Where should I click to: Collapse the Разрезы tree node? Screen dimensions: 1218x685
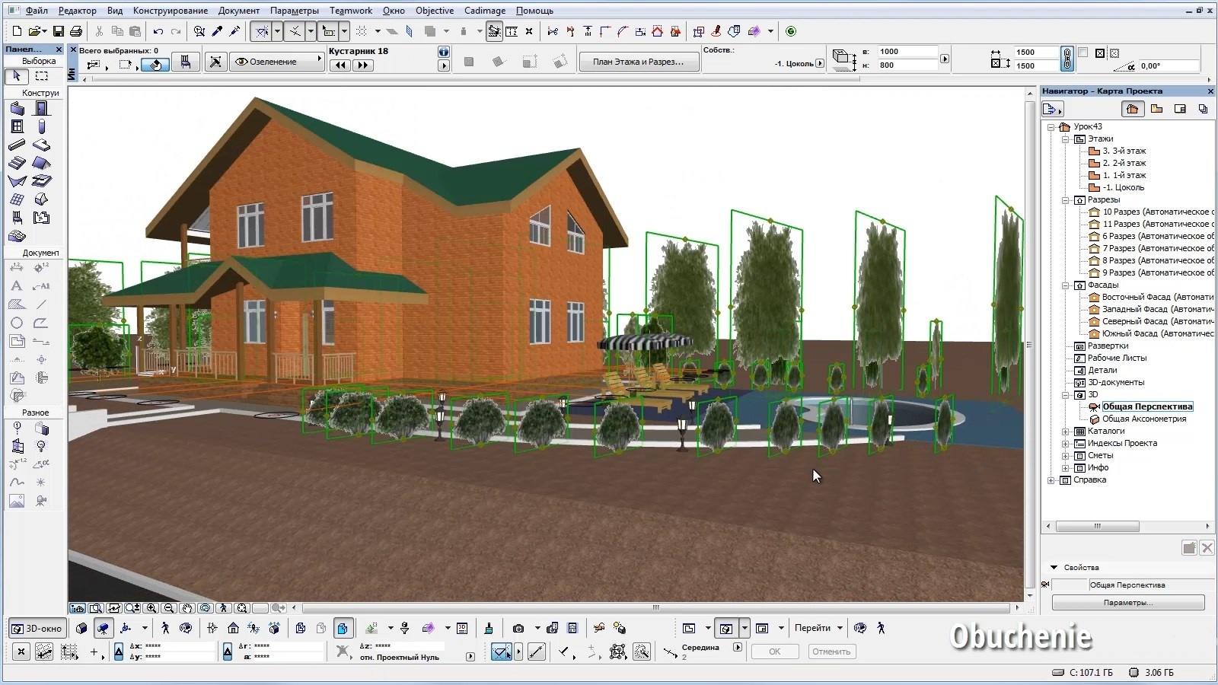[x=1066, y=200]
